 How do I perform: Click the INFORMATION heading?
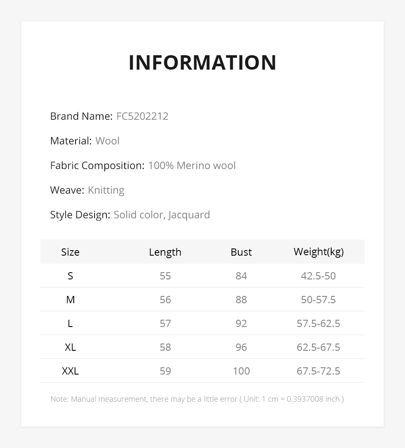pos(202,62)
